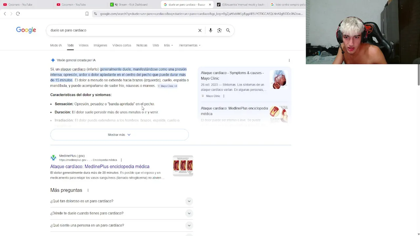Open site settings icon left of URL
Viewport: 420px width, 236px height.
point(95,14)
